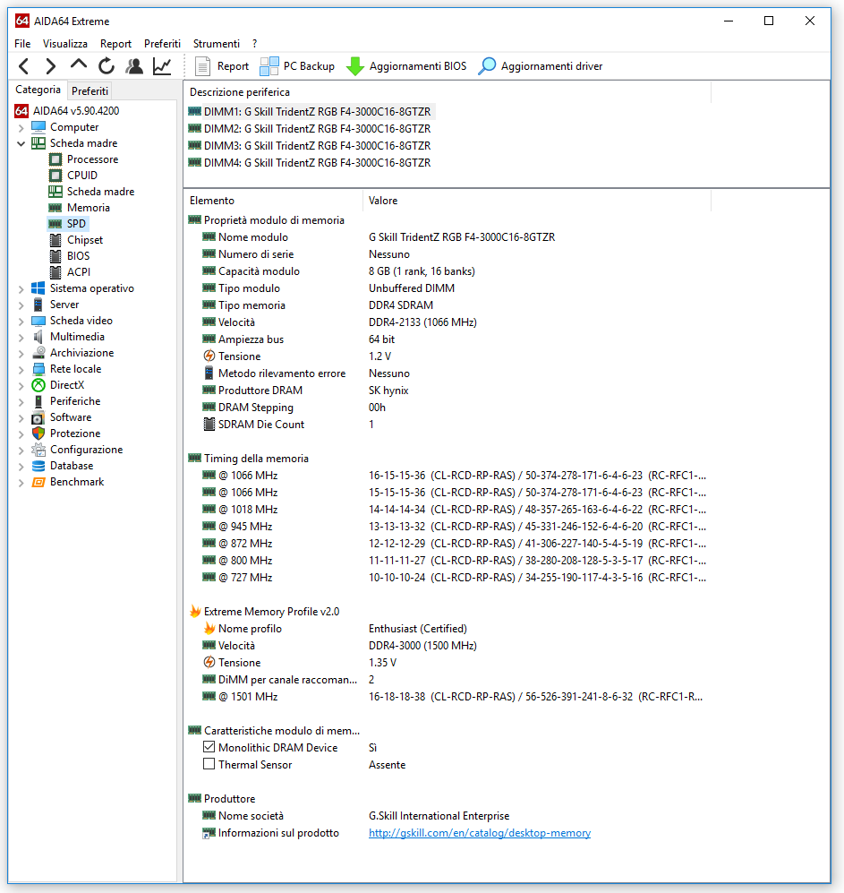Click Aggiornamenti driver in the toolbar

[540, 66]
